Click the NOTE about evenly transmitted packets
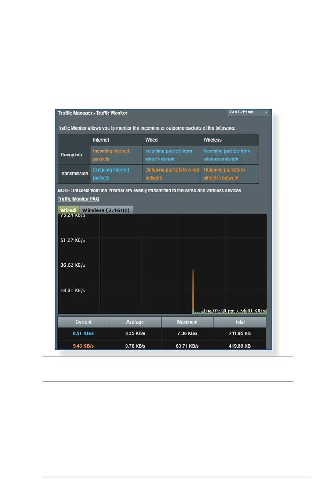This screenshot has width=334, height=504. coord(150,190)
